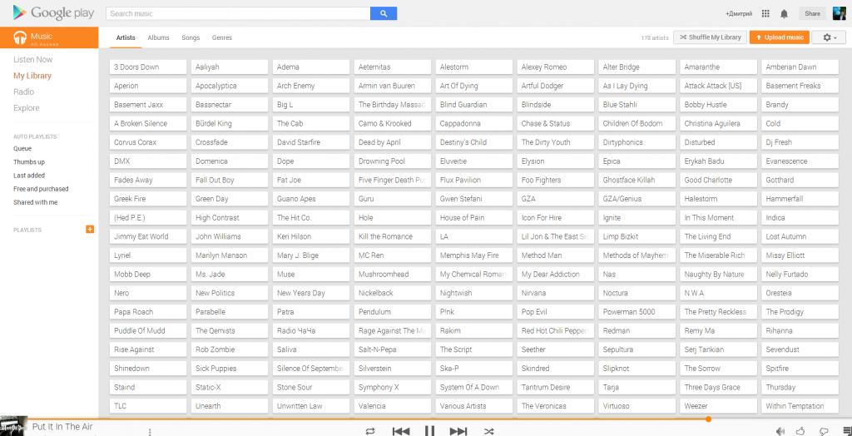Switch to the Artists tab
Screen dimensions: 852x436
[126, 37]
